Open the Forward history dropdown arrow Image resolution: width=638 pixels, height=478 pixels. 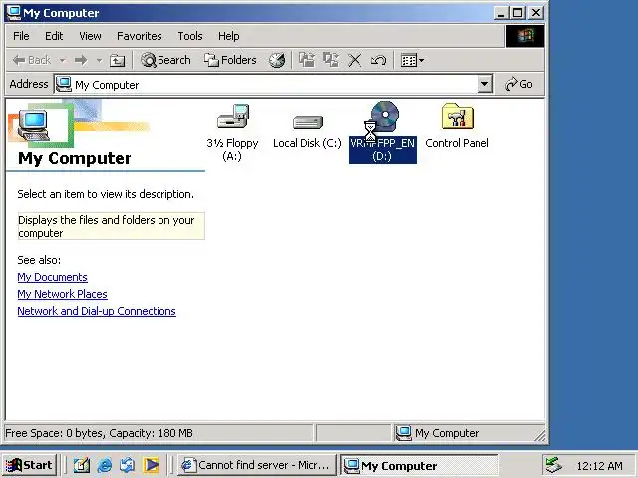pyautogui.click(x=99, y=60)
